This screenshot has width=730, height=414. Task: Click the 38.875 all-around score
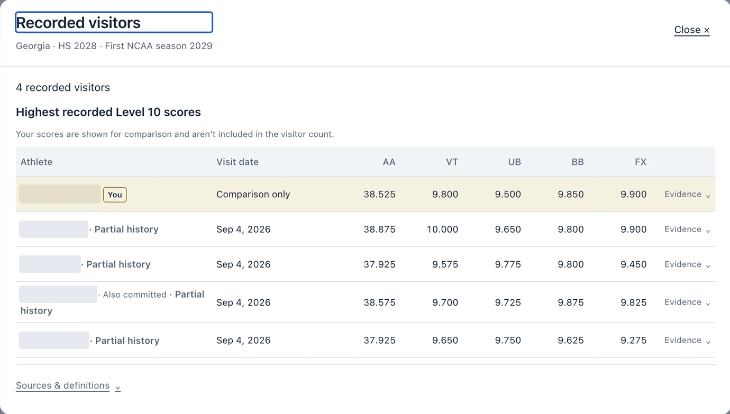pyautogui.click(x=379, y=229)
